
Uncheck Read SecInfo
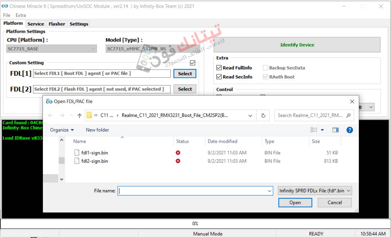[x=219, y=77]
